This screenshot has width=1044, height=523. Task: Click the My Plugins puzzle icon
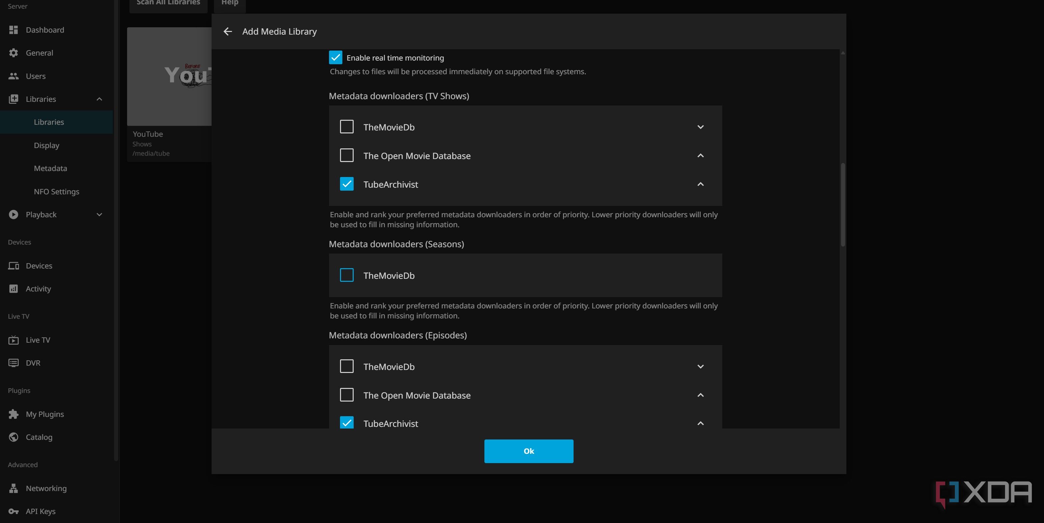tap(13, 414)
